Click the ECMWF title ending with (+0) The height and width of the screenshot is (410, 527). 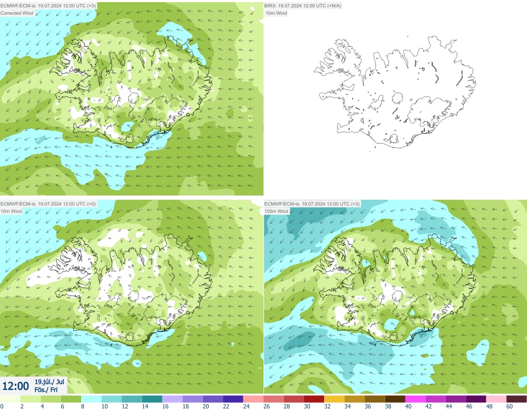tap(48, 203)
